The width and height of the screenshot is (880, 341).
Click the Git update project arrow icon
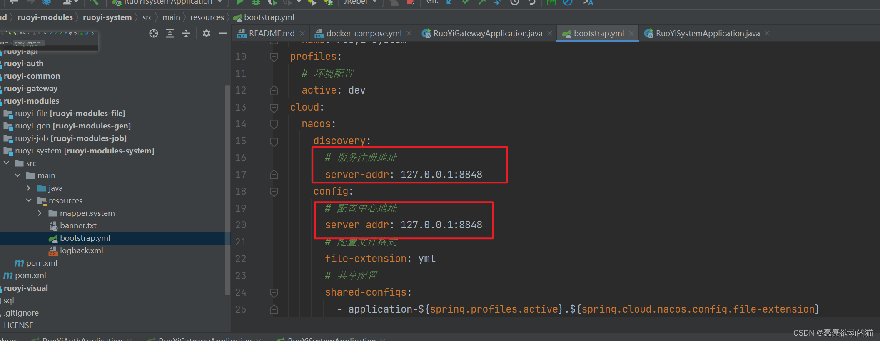[x=449, y=2]
